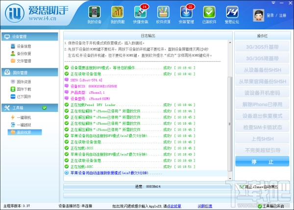Open 安装管理 install management icon
Image resolution: width=294 pixels, height=210 pixels.
[x=186, y=15]
